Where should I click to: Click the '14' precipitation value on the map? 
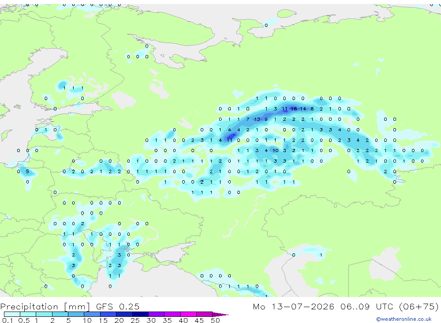(x=303, y=109)
